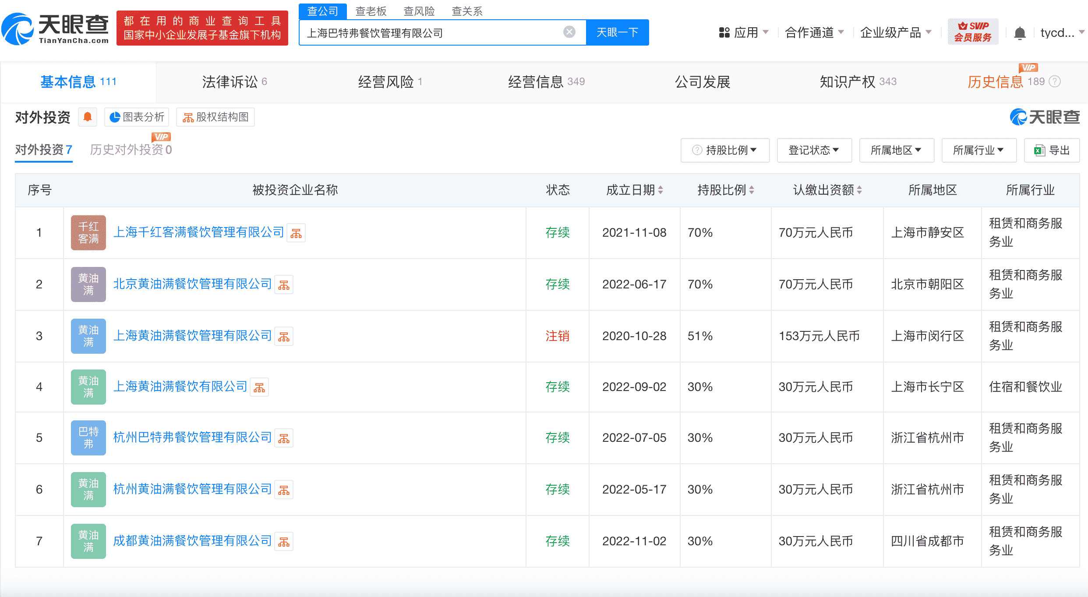Expand the 登记状态 filter dropdown
1088x597 pixels.
[x=814, y=150]
